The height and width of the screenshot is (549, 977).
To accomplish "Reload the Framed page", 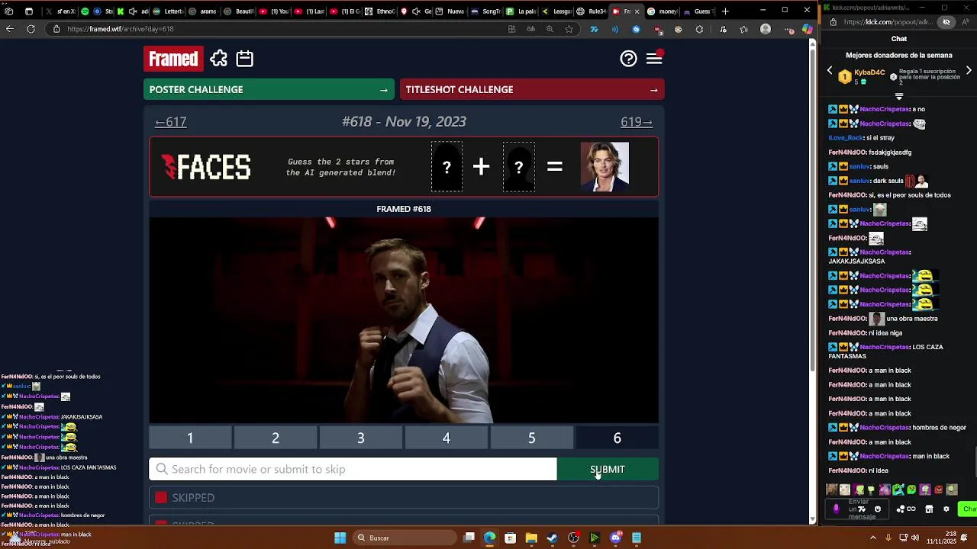I will click(x=31, y=29).
